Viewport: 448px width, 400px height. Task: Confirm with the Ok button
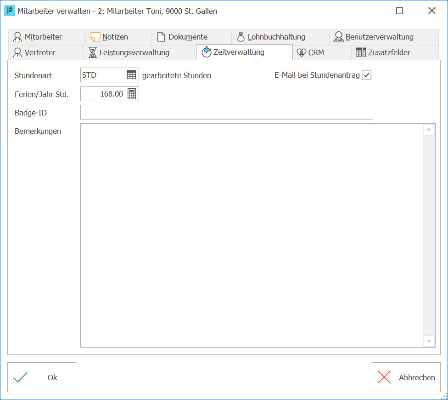(42, 377)
